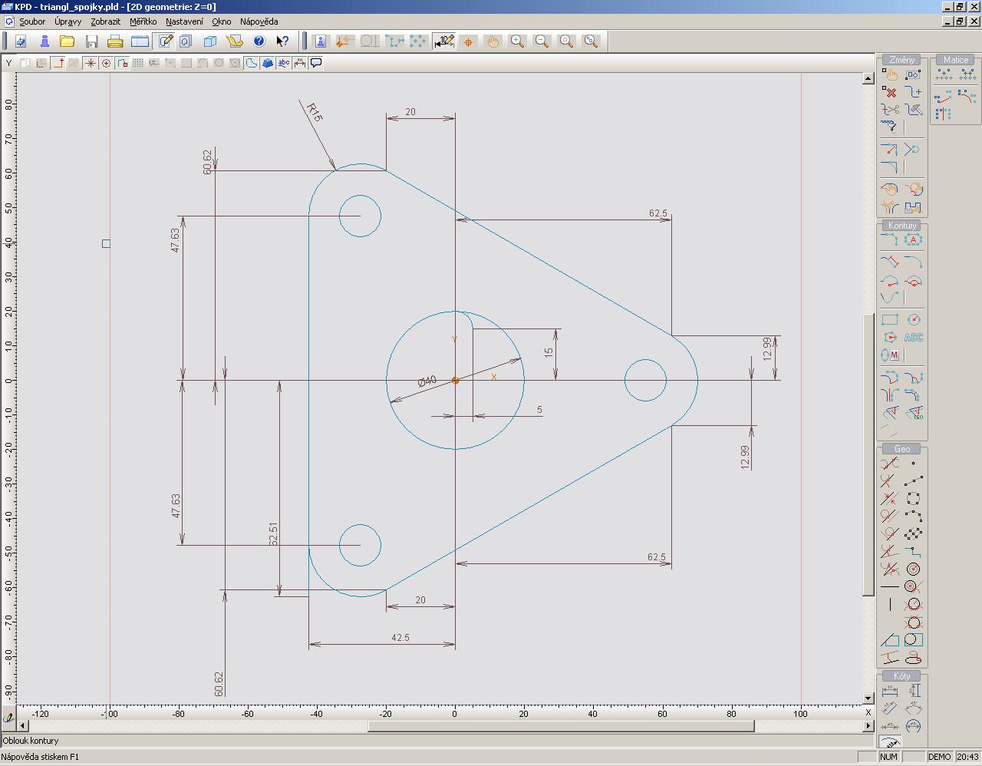
Task: Open the Nápověda menu
Action: pyautogui.click(x=259, y=21)
